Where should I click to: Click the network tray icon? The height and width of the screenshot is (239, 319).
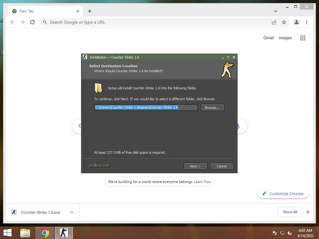(282, 233)
